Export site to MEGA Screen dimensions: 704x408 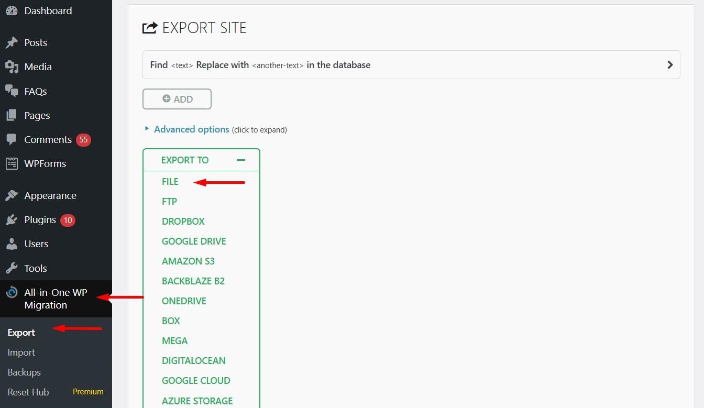175,341
